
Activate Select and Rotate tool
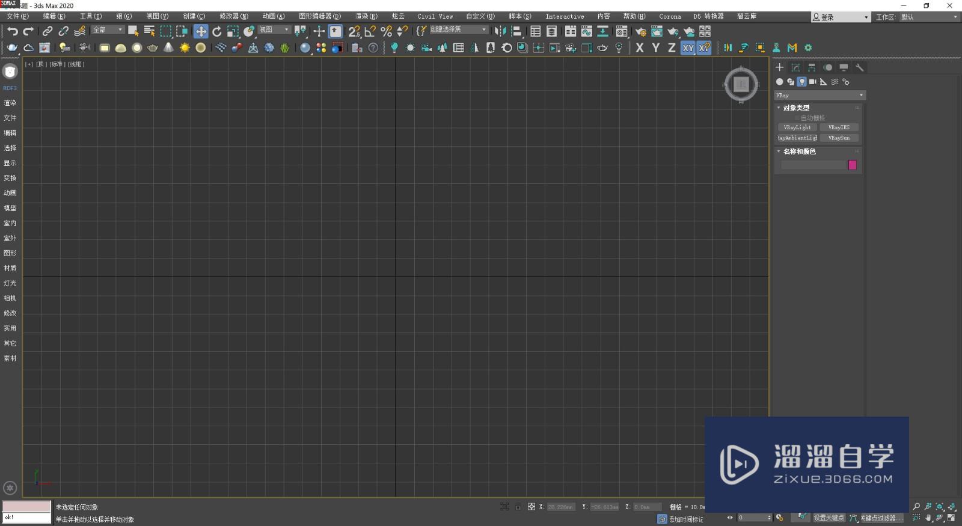(x=216, y=31)
